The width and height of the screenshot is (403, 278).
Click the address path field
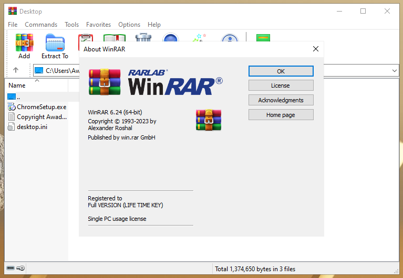57,70
